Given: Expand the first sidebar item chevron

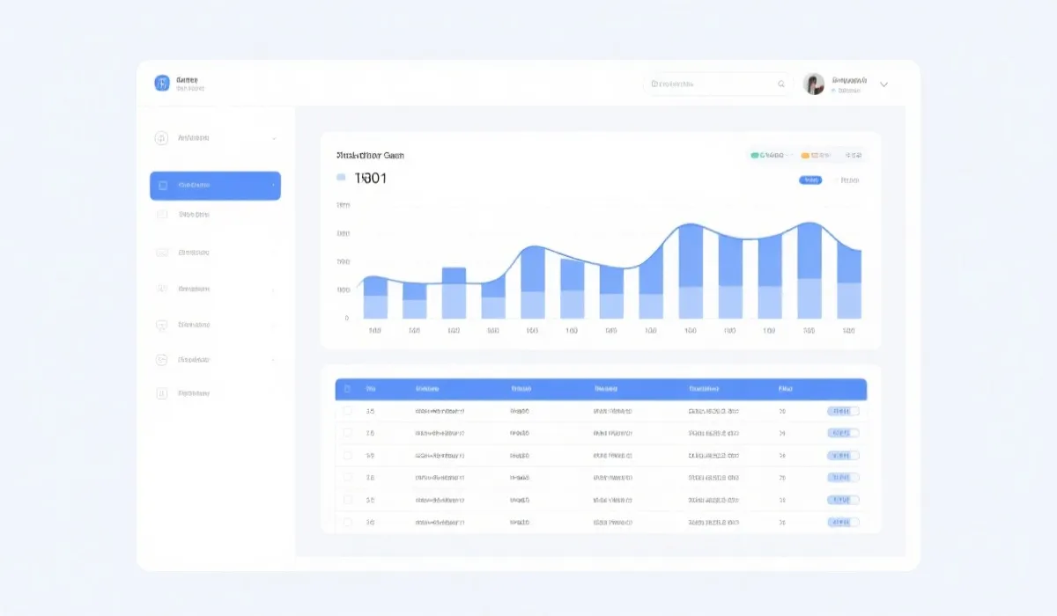Looking at the screenshot, I should 274,138.
